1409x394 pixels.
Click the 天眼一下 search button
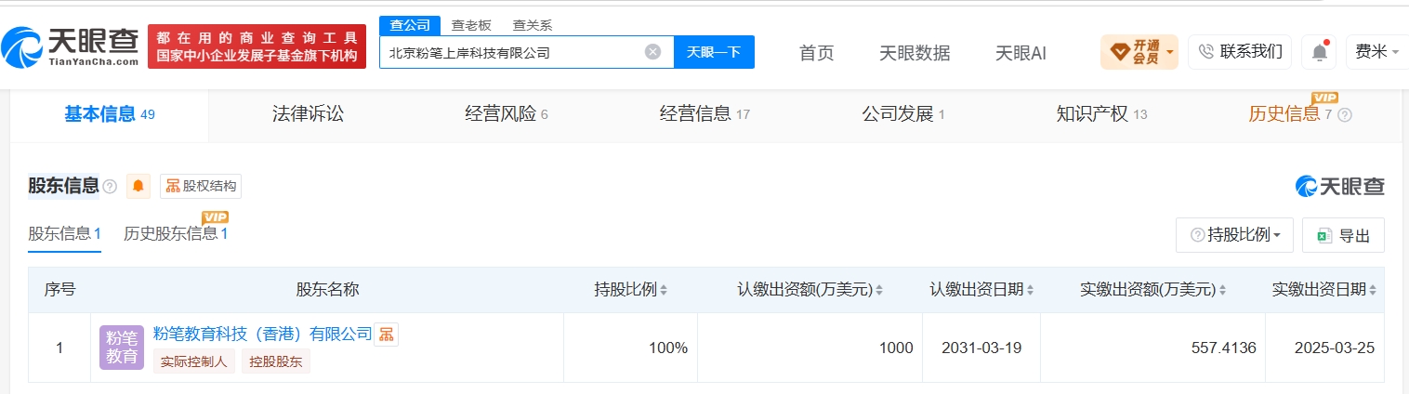pyautogui.click(x=714, y=52)
